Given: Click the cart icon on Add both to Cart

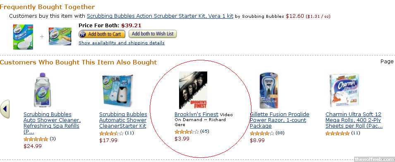Looking at the screenshot, I should click(x=83, y=34).
